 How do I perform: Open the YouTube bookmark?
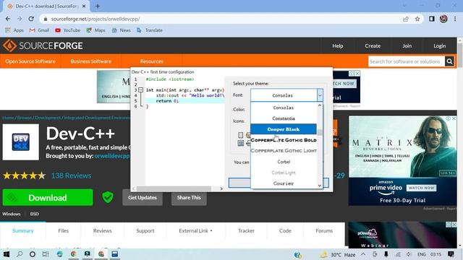tap(67, 30)
